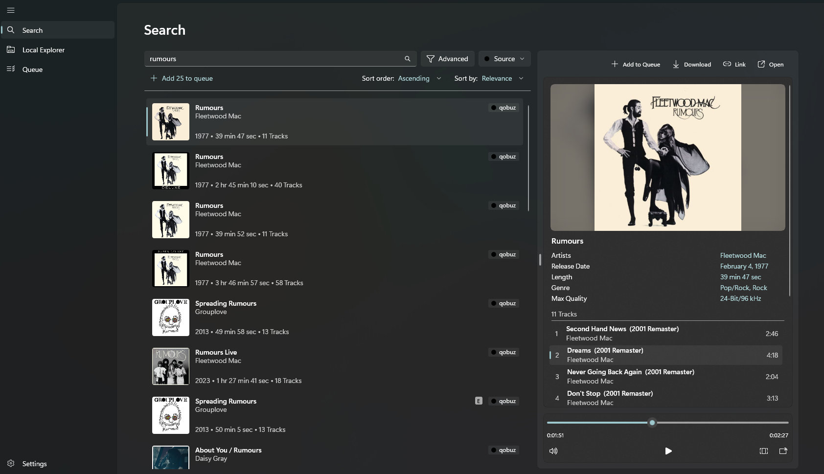Select the Rumours Live album
The height and width of the screenshot is (474, 824).
(335, 366)
